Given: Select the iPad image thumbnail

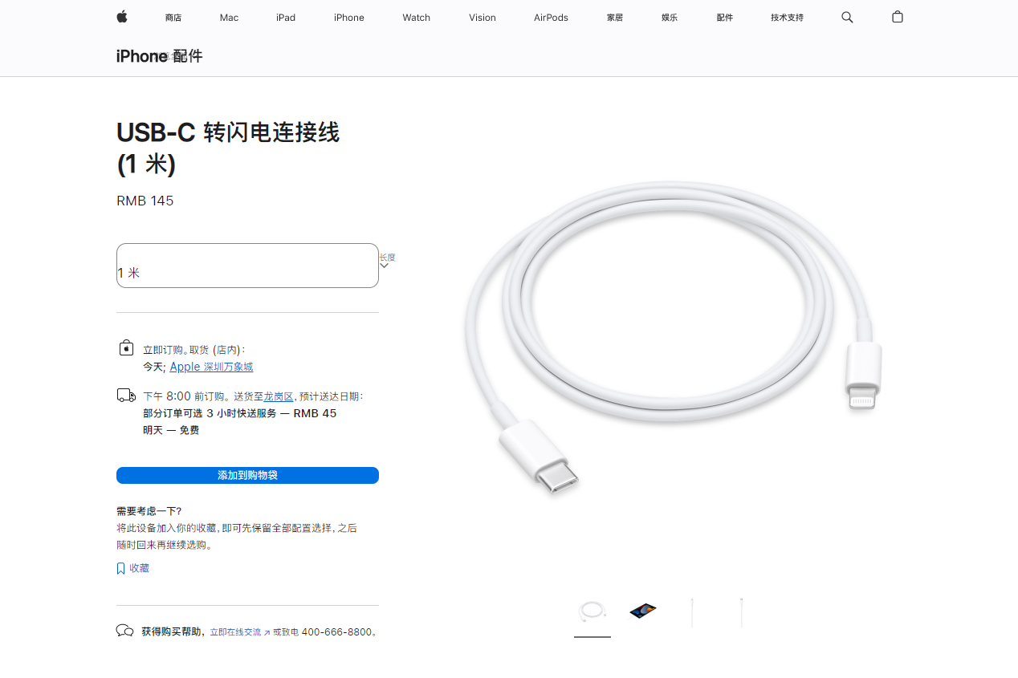Looking at the screenshot, I should coord(642,611).
